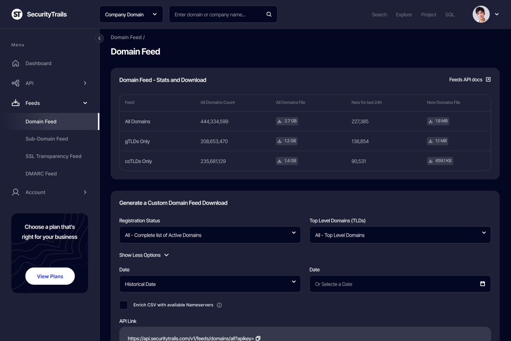The height and width of the screenshot is (341, 511).
Task: Click the SecurityTrails logo icon
Action: pyautogui.click(x=17, y=14)
